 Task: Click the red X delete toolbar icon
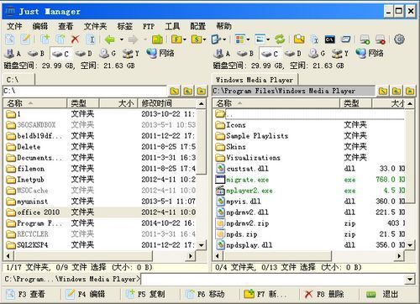[x=75, y=39]
